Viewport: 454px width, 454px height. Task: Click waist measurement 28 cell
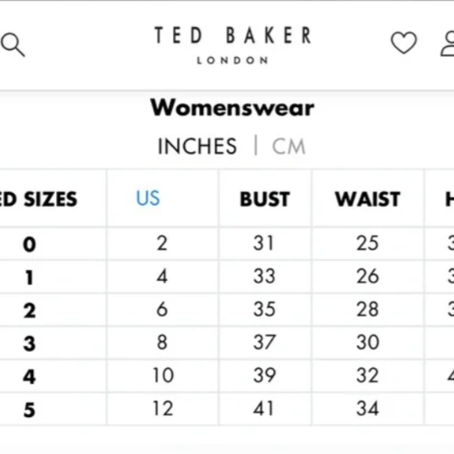367,309
